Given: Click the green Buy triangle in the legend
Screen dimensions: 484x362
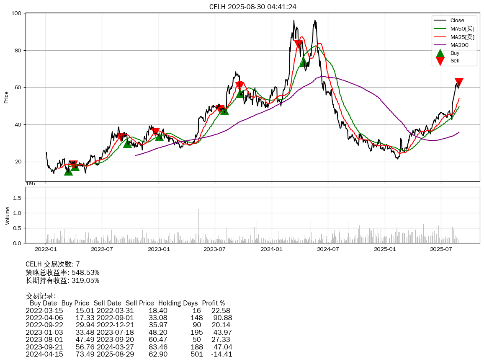Looking at the screenshot, I should pos(440,53).
